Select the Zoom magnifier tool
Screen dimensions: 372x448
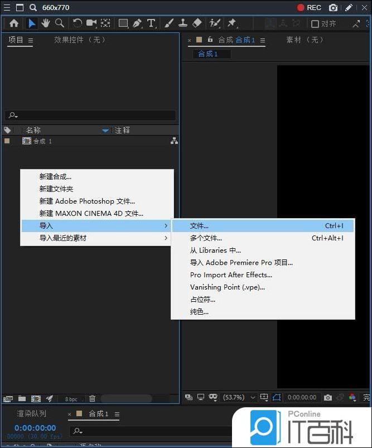pyautogui.click(x=60, y=23)
